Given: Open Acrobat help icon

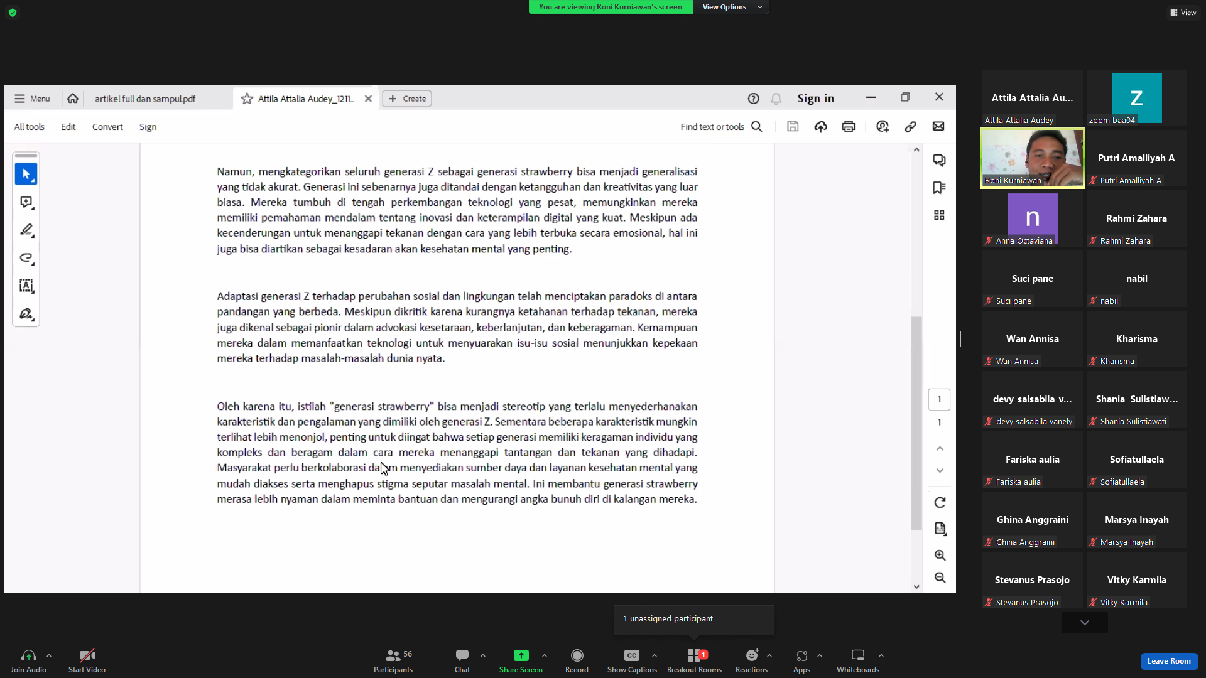Looking at the screenshot, I should (753, 99).
